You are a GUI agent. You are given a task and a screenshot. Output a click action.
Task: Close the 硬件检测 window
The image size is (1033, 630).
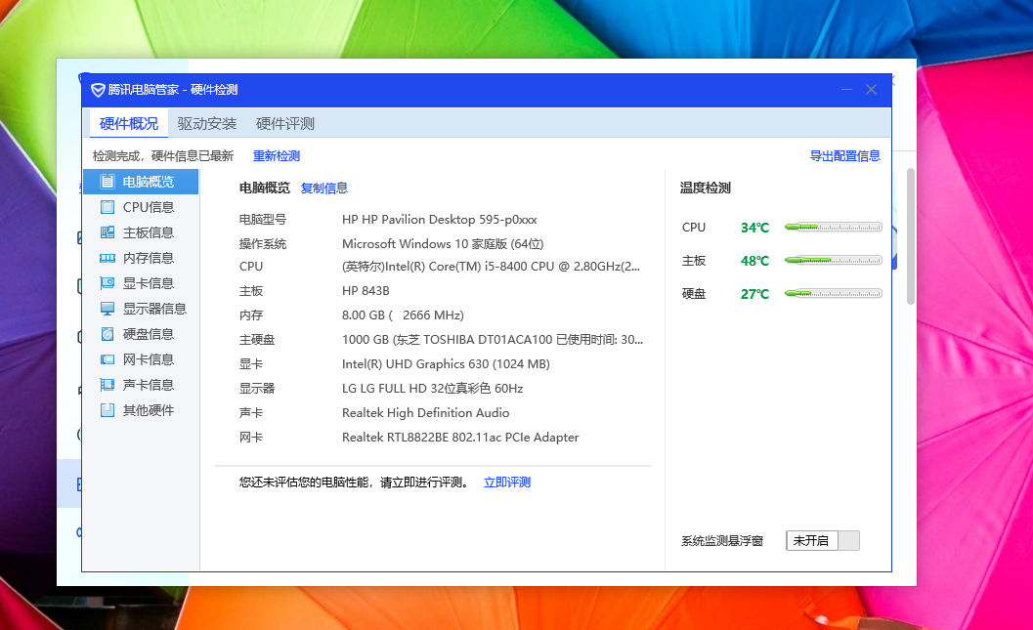(x=871, y=90)
